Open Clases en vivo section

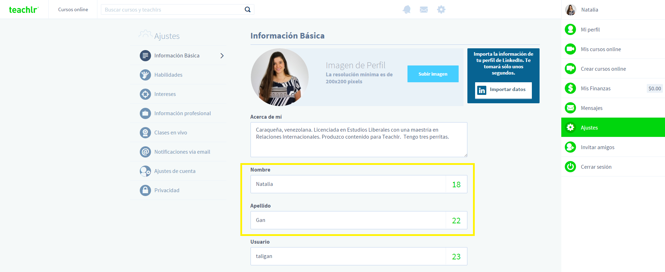(x=179, y=133)
